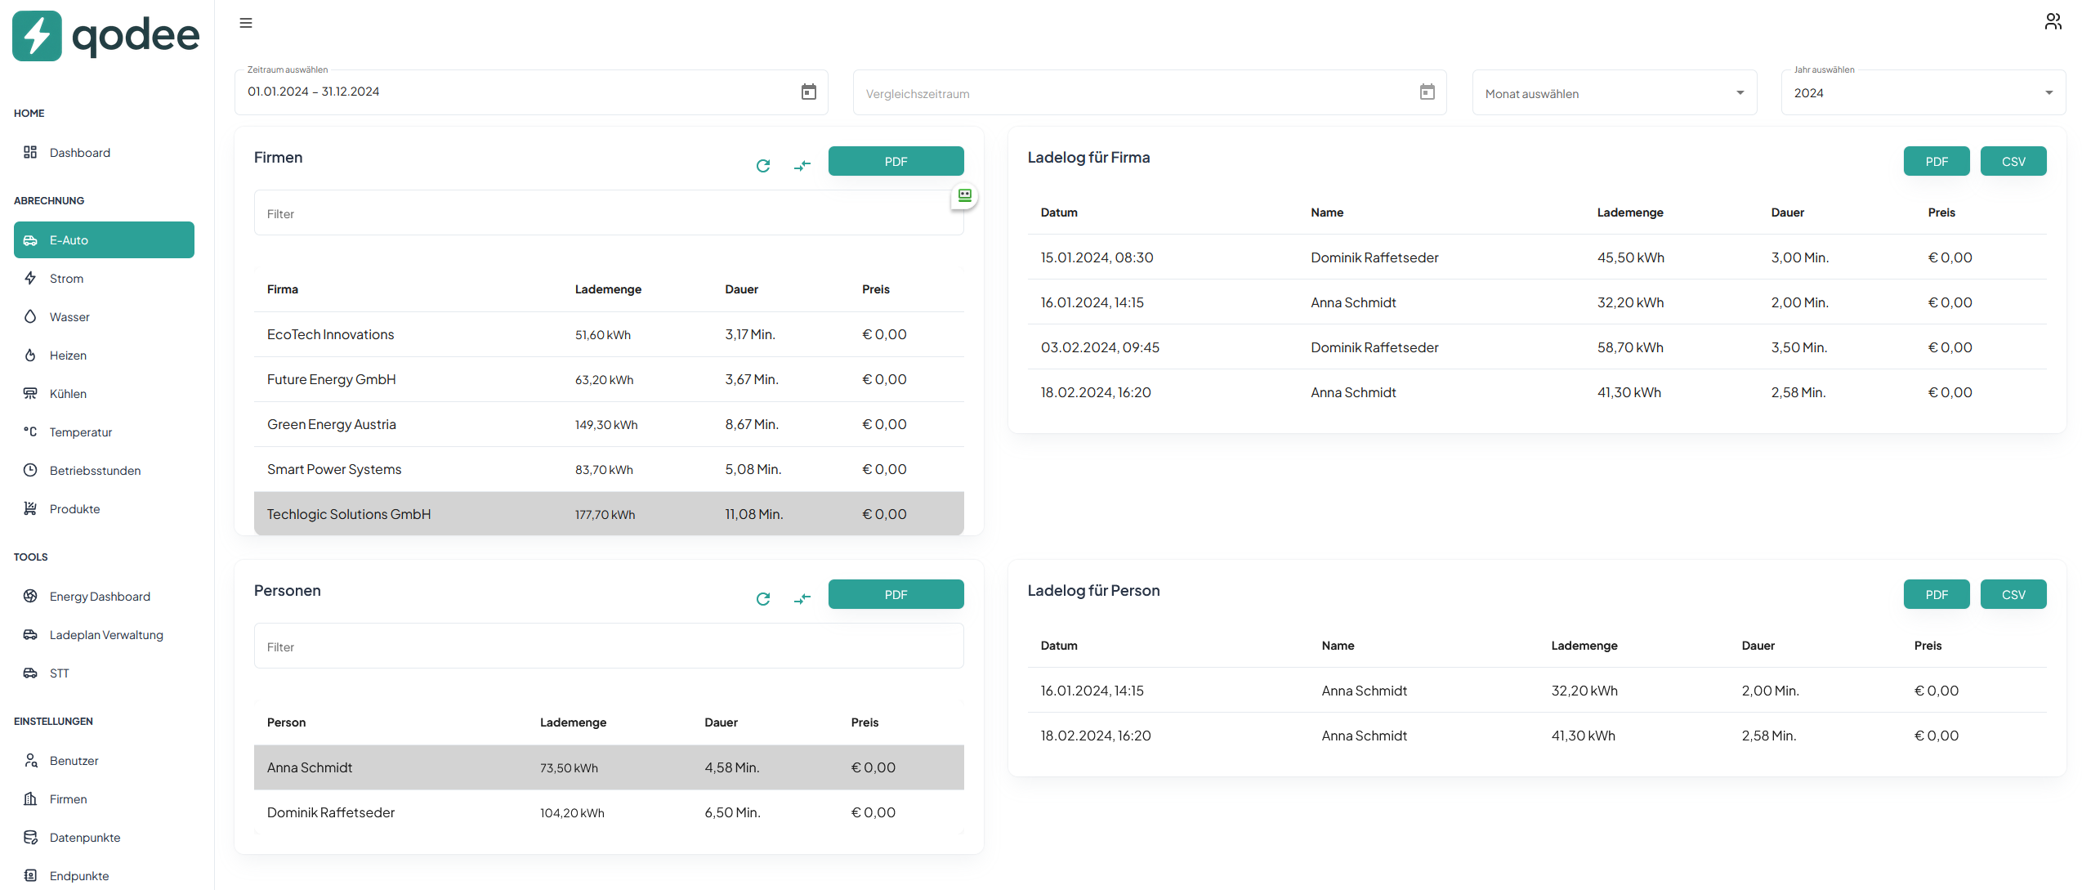Image resolution: width=2082 pixels, height=890 pixels.
Task: Open Strom in the sidebar
Action: [x=66, y=279]
